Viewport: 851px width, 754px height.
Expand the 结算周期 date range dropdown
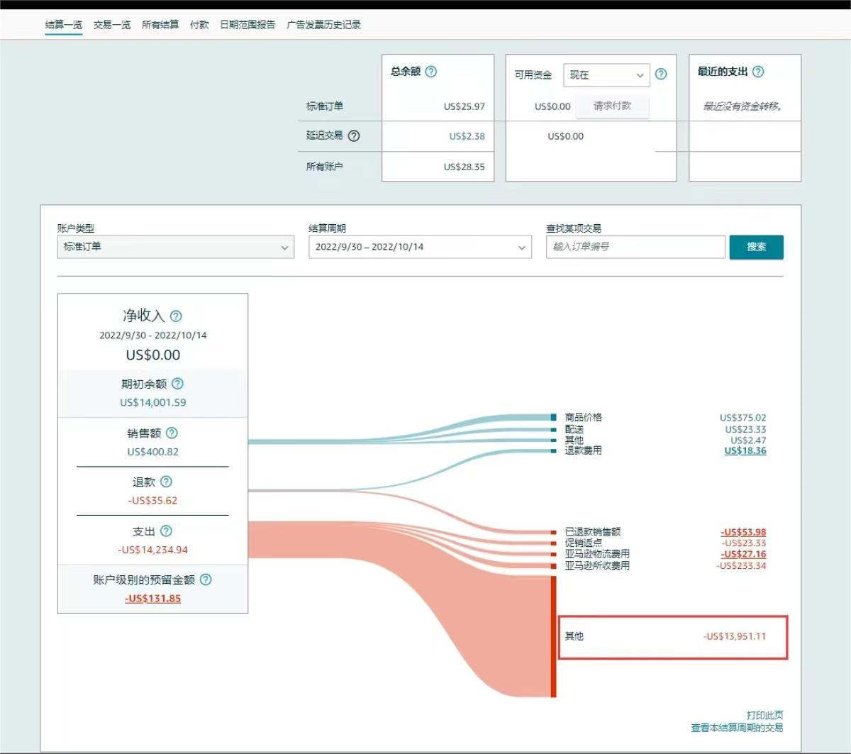point(420,247)
